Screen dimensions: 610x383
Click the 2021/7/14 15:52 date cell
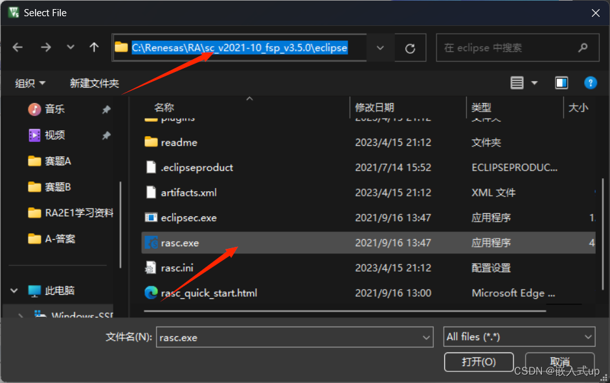coord(393,167)
